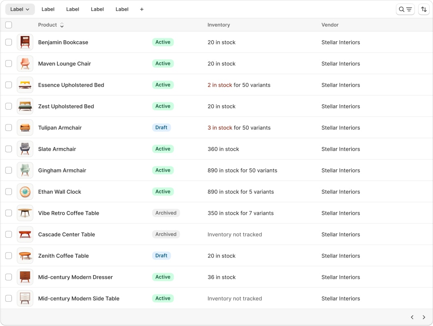Open the Mid-century Modern Dresser product
The width and height of the screenshot is (433, 326).
(75, 277)
